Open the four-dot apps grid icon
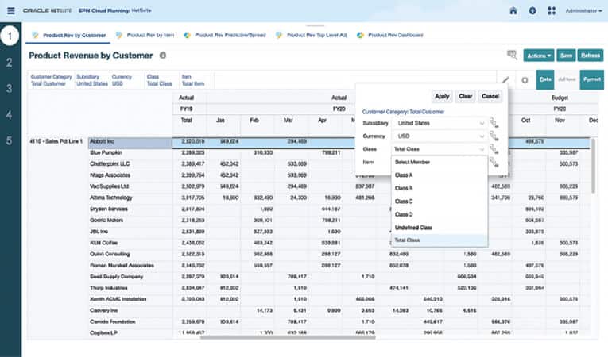This screenshot has height=357, width=608. [x=552, y=11]
